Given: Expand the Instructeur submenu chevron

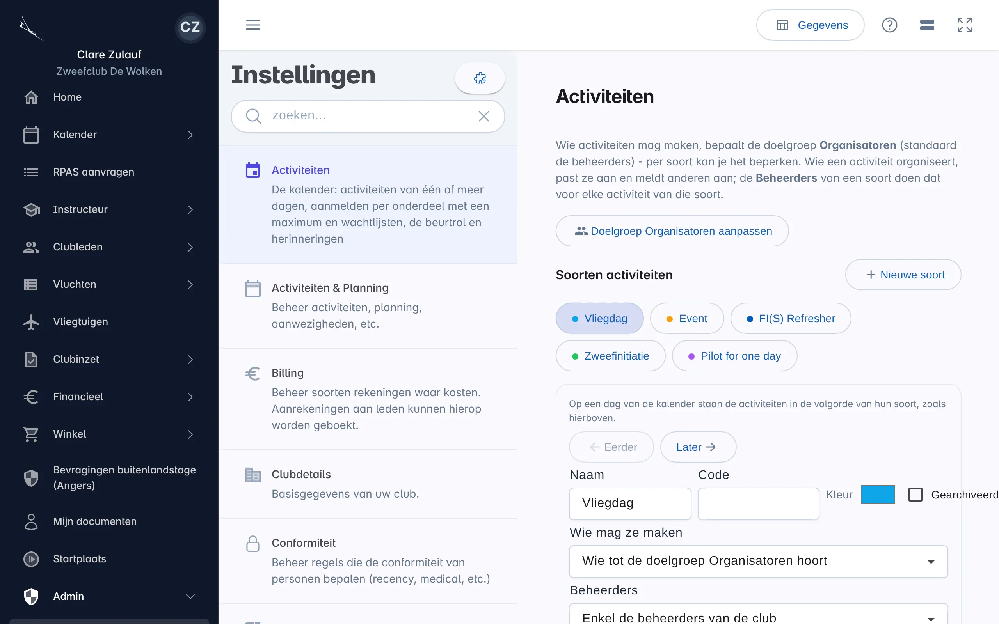Looking at the screenshot, I should [190, 210].
